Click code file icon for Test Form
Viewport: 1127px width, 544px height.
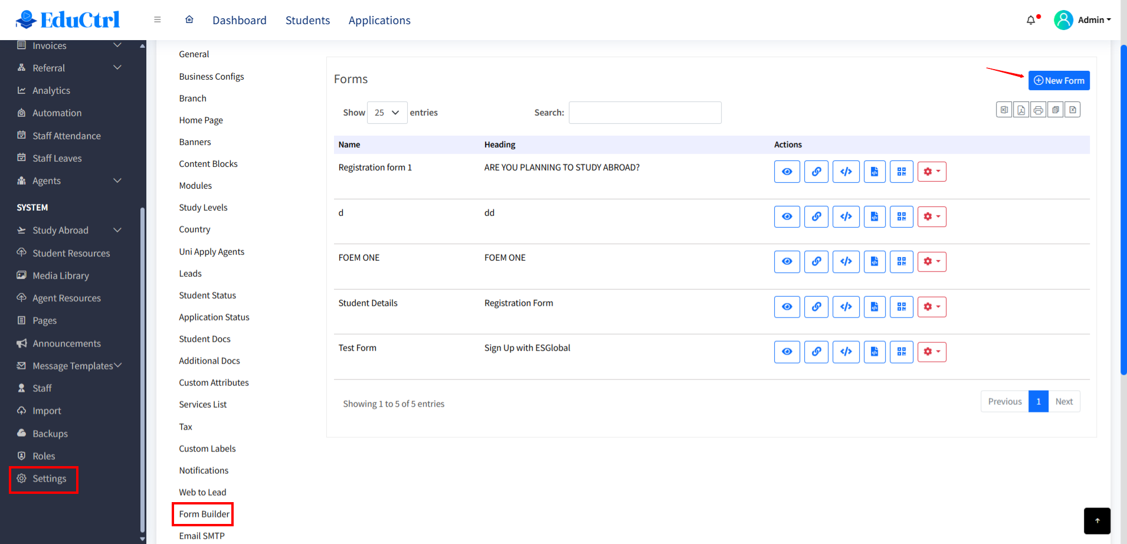874,352
